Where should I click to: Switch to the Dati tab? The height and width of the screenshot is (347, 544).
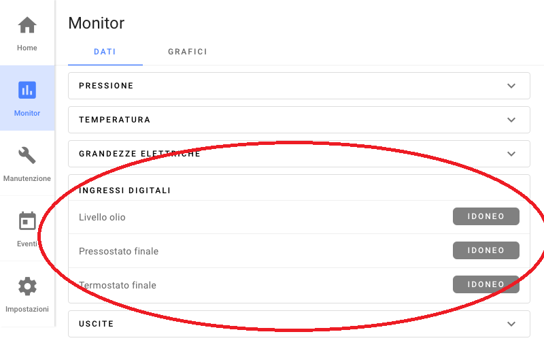(x=105, y=52)
